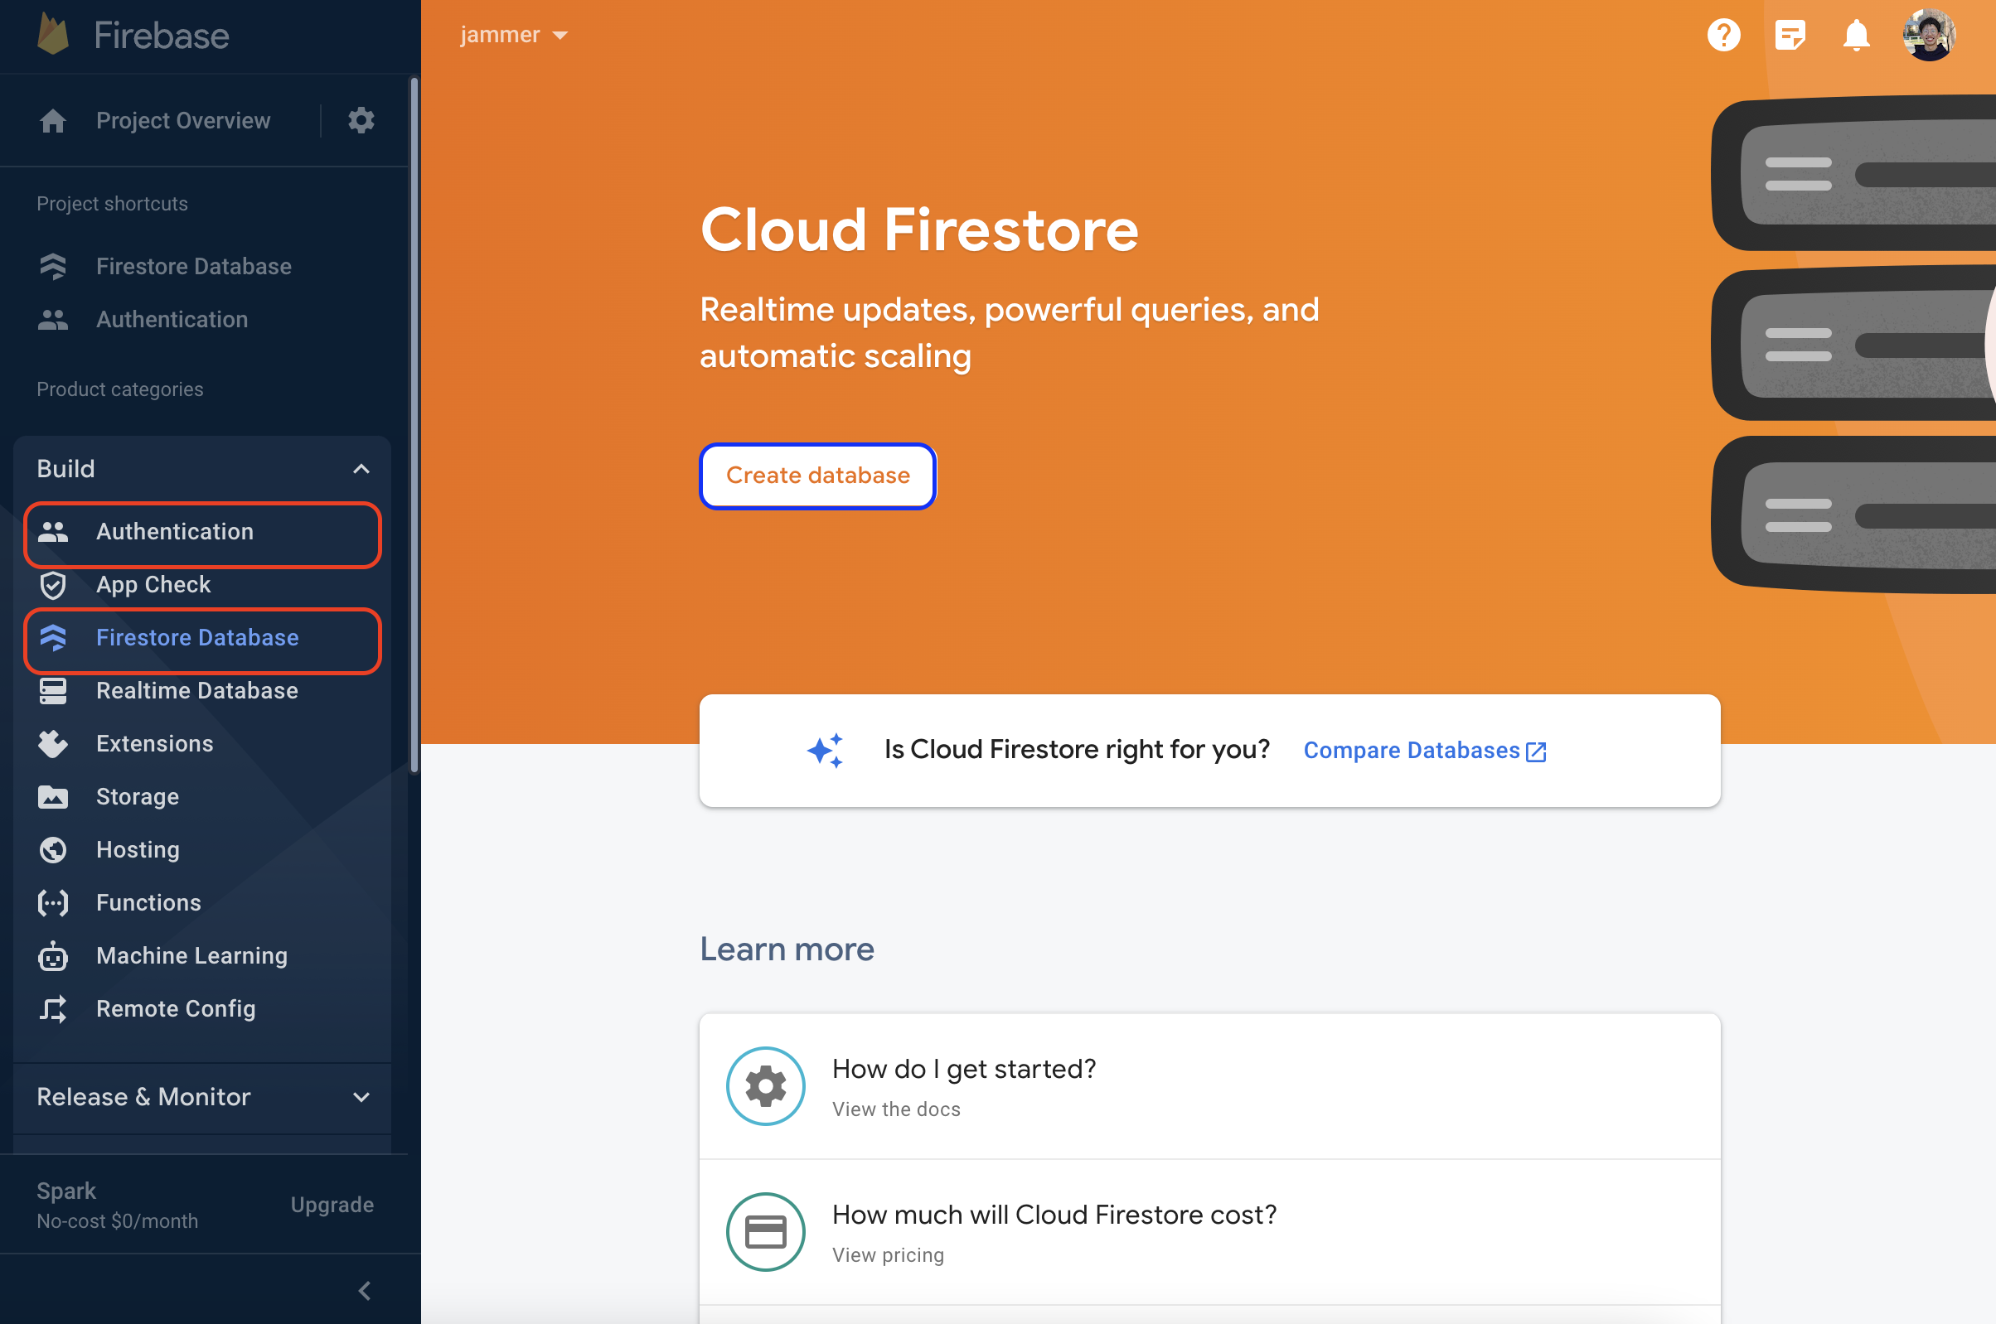1996x1324 pixels.
Task: Click the Machine Learning robot icon
Action: point(53,956)
